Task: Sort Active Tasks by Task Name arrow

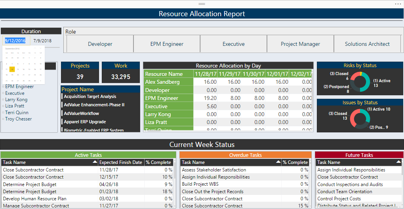Action: point(95,162)
